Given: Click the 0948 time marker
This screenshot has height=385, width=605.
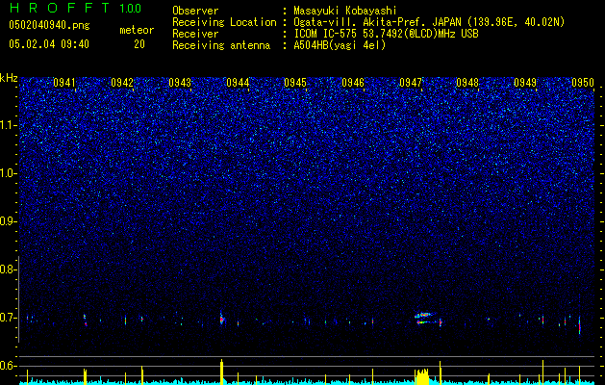Looking at the screenshot, I should click(467, 83).
